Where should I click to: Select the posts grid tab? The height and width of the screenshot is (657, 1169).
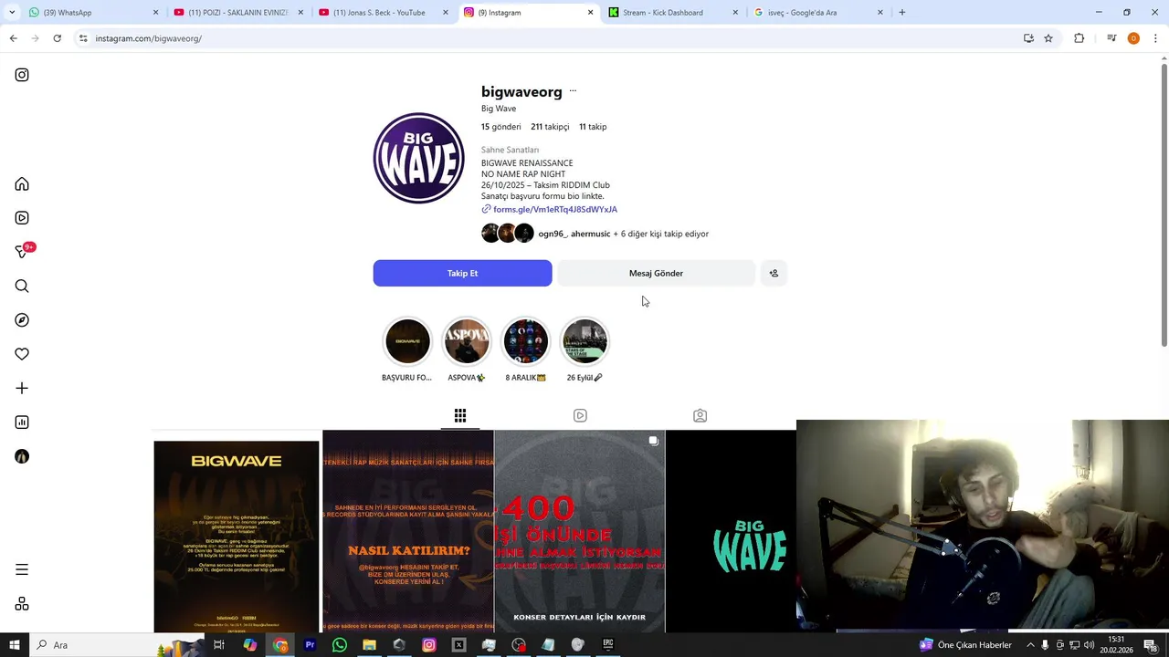(x=460, y=415)
